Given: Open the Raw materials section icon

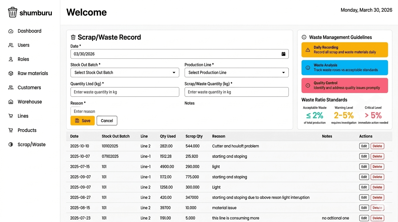Looking at the screenshot, I should [11, 73].
